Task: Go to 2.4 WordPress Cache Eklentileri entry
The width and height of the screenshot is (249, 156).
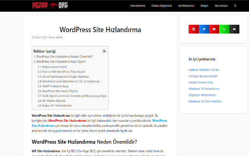Action: pos(69,82)
